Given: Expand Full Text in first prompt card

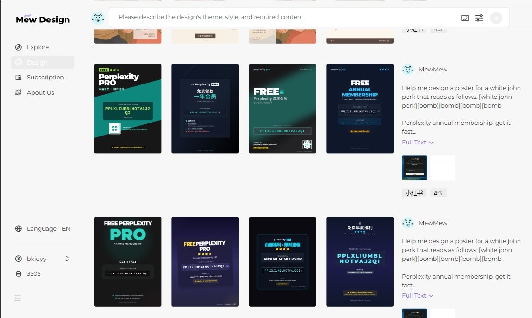Looking at the screenshot, I should [x=418, y=143].
